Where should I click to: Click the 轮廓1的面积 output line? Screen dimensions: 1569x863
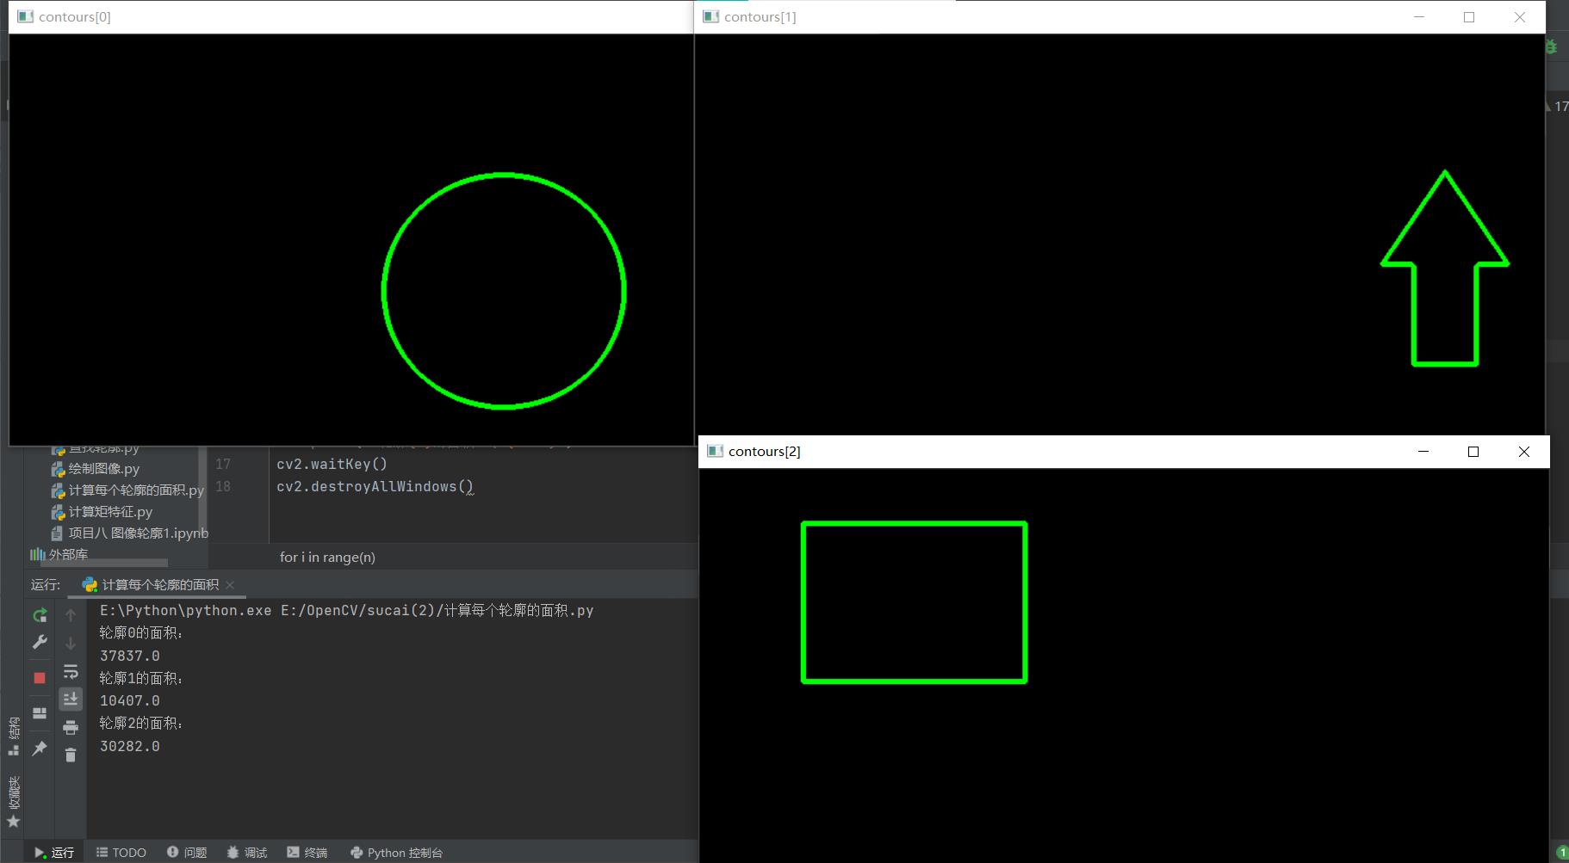tap(141, 679)
